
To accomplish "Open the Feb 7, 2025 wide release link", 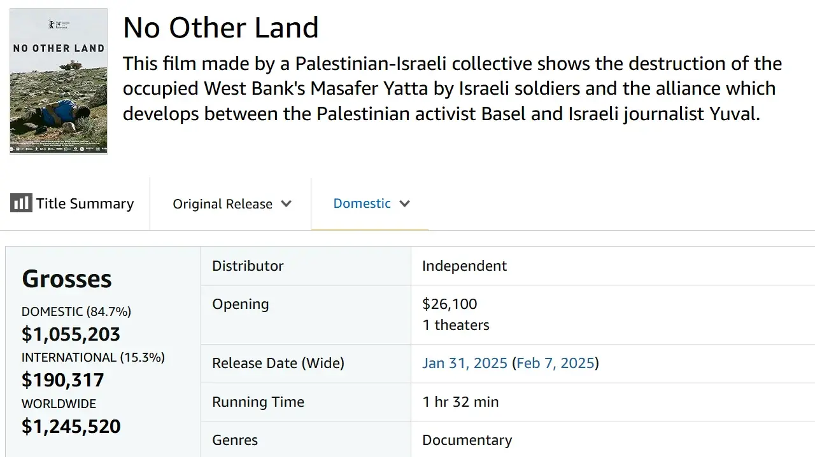I will [555, 363].
